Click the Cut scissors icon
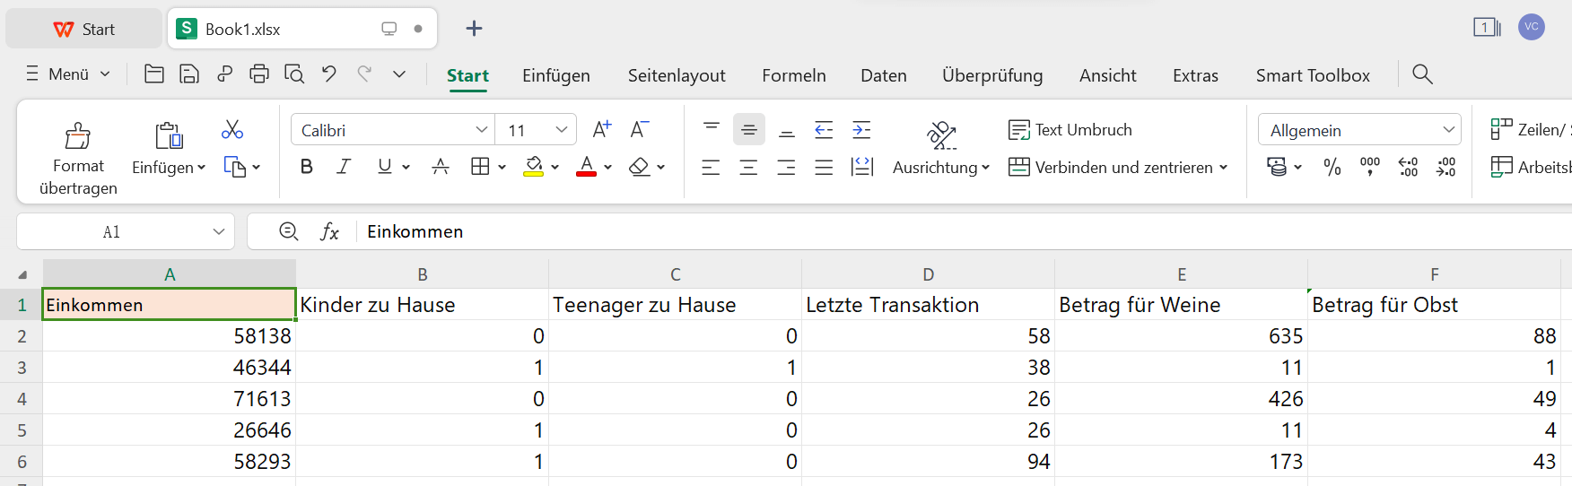The height and width of the screenshot is (486, 1572). [x=232, y=130]
